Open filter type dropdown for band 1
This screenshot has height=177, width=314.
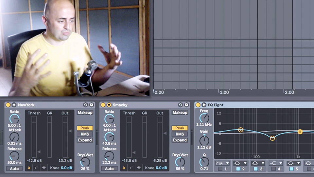click(222, 163)
